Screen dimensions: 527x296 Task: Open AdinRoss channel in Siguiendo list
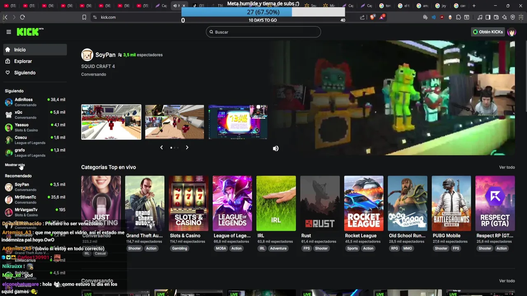(x=35, y=102)
